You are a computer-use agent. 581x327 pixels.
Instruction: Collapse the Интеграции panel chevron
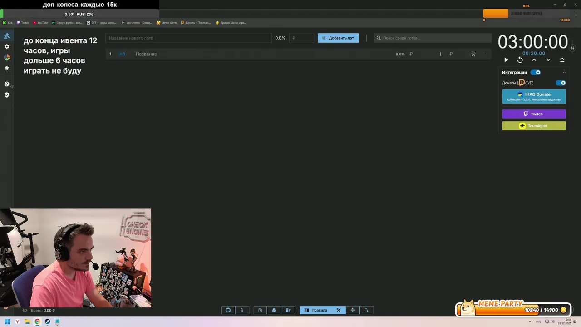tap(564, 72)
